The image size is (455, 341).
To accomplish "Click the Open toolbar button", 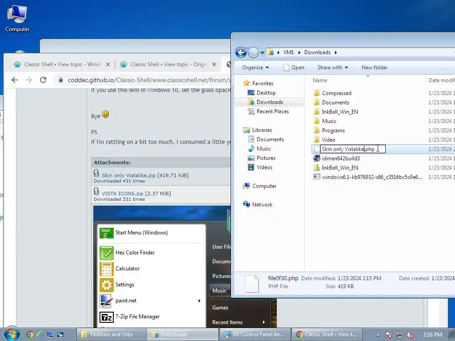I will (294, 67).
